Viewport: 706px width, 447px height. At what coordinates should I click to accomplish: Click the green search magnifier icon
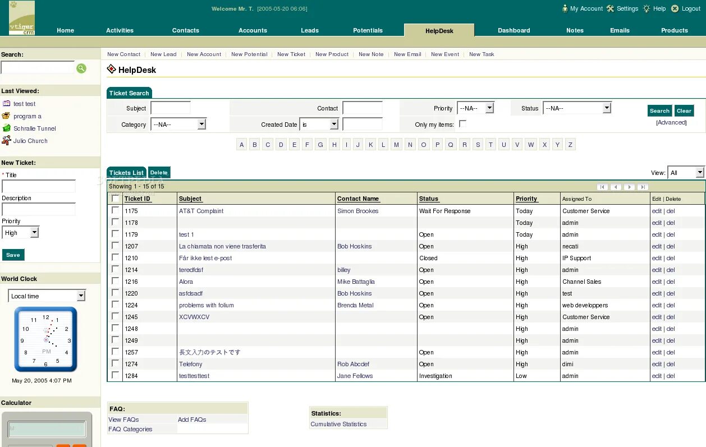(81, 68)
